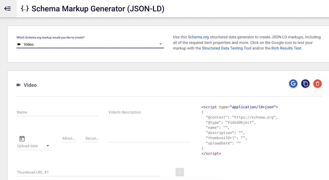Focus the Minutes duration field
This screenshot has width=329, height=180.
69,138
